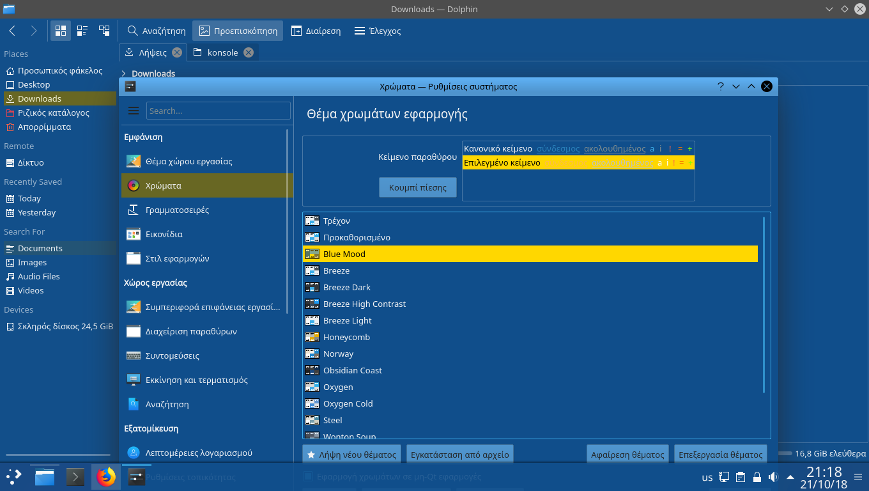
Task: Close the konsole tab
Action: coord(249,52)
